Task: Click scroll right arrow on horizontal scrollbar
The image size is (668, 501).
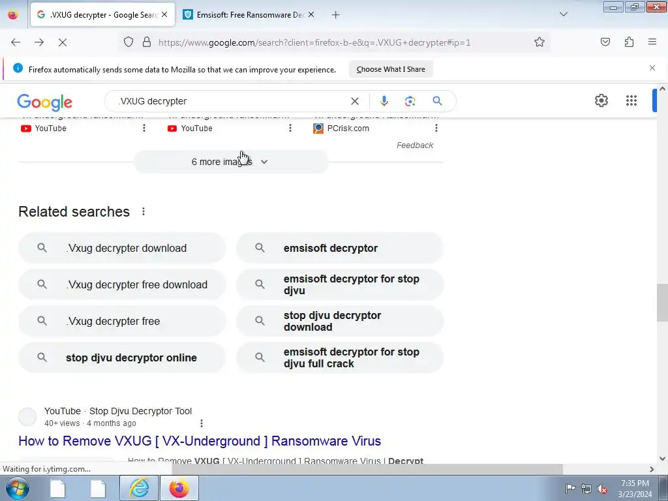Action: 652,469
